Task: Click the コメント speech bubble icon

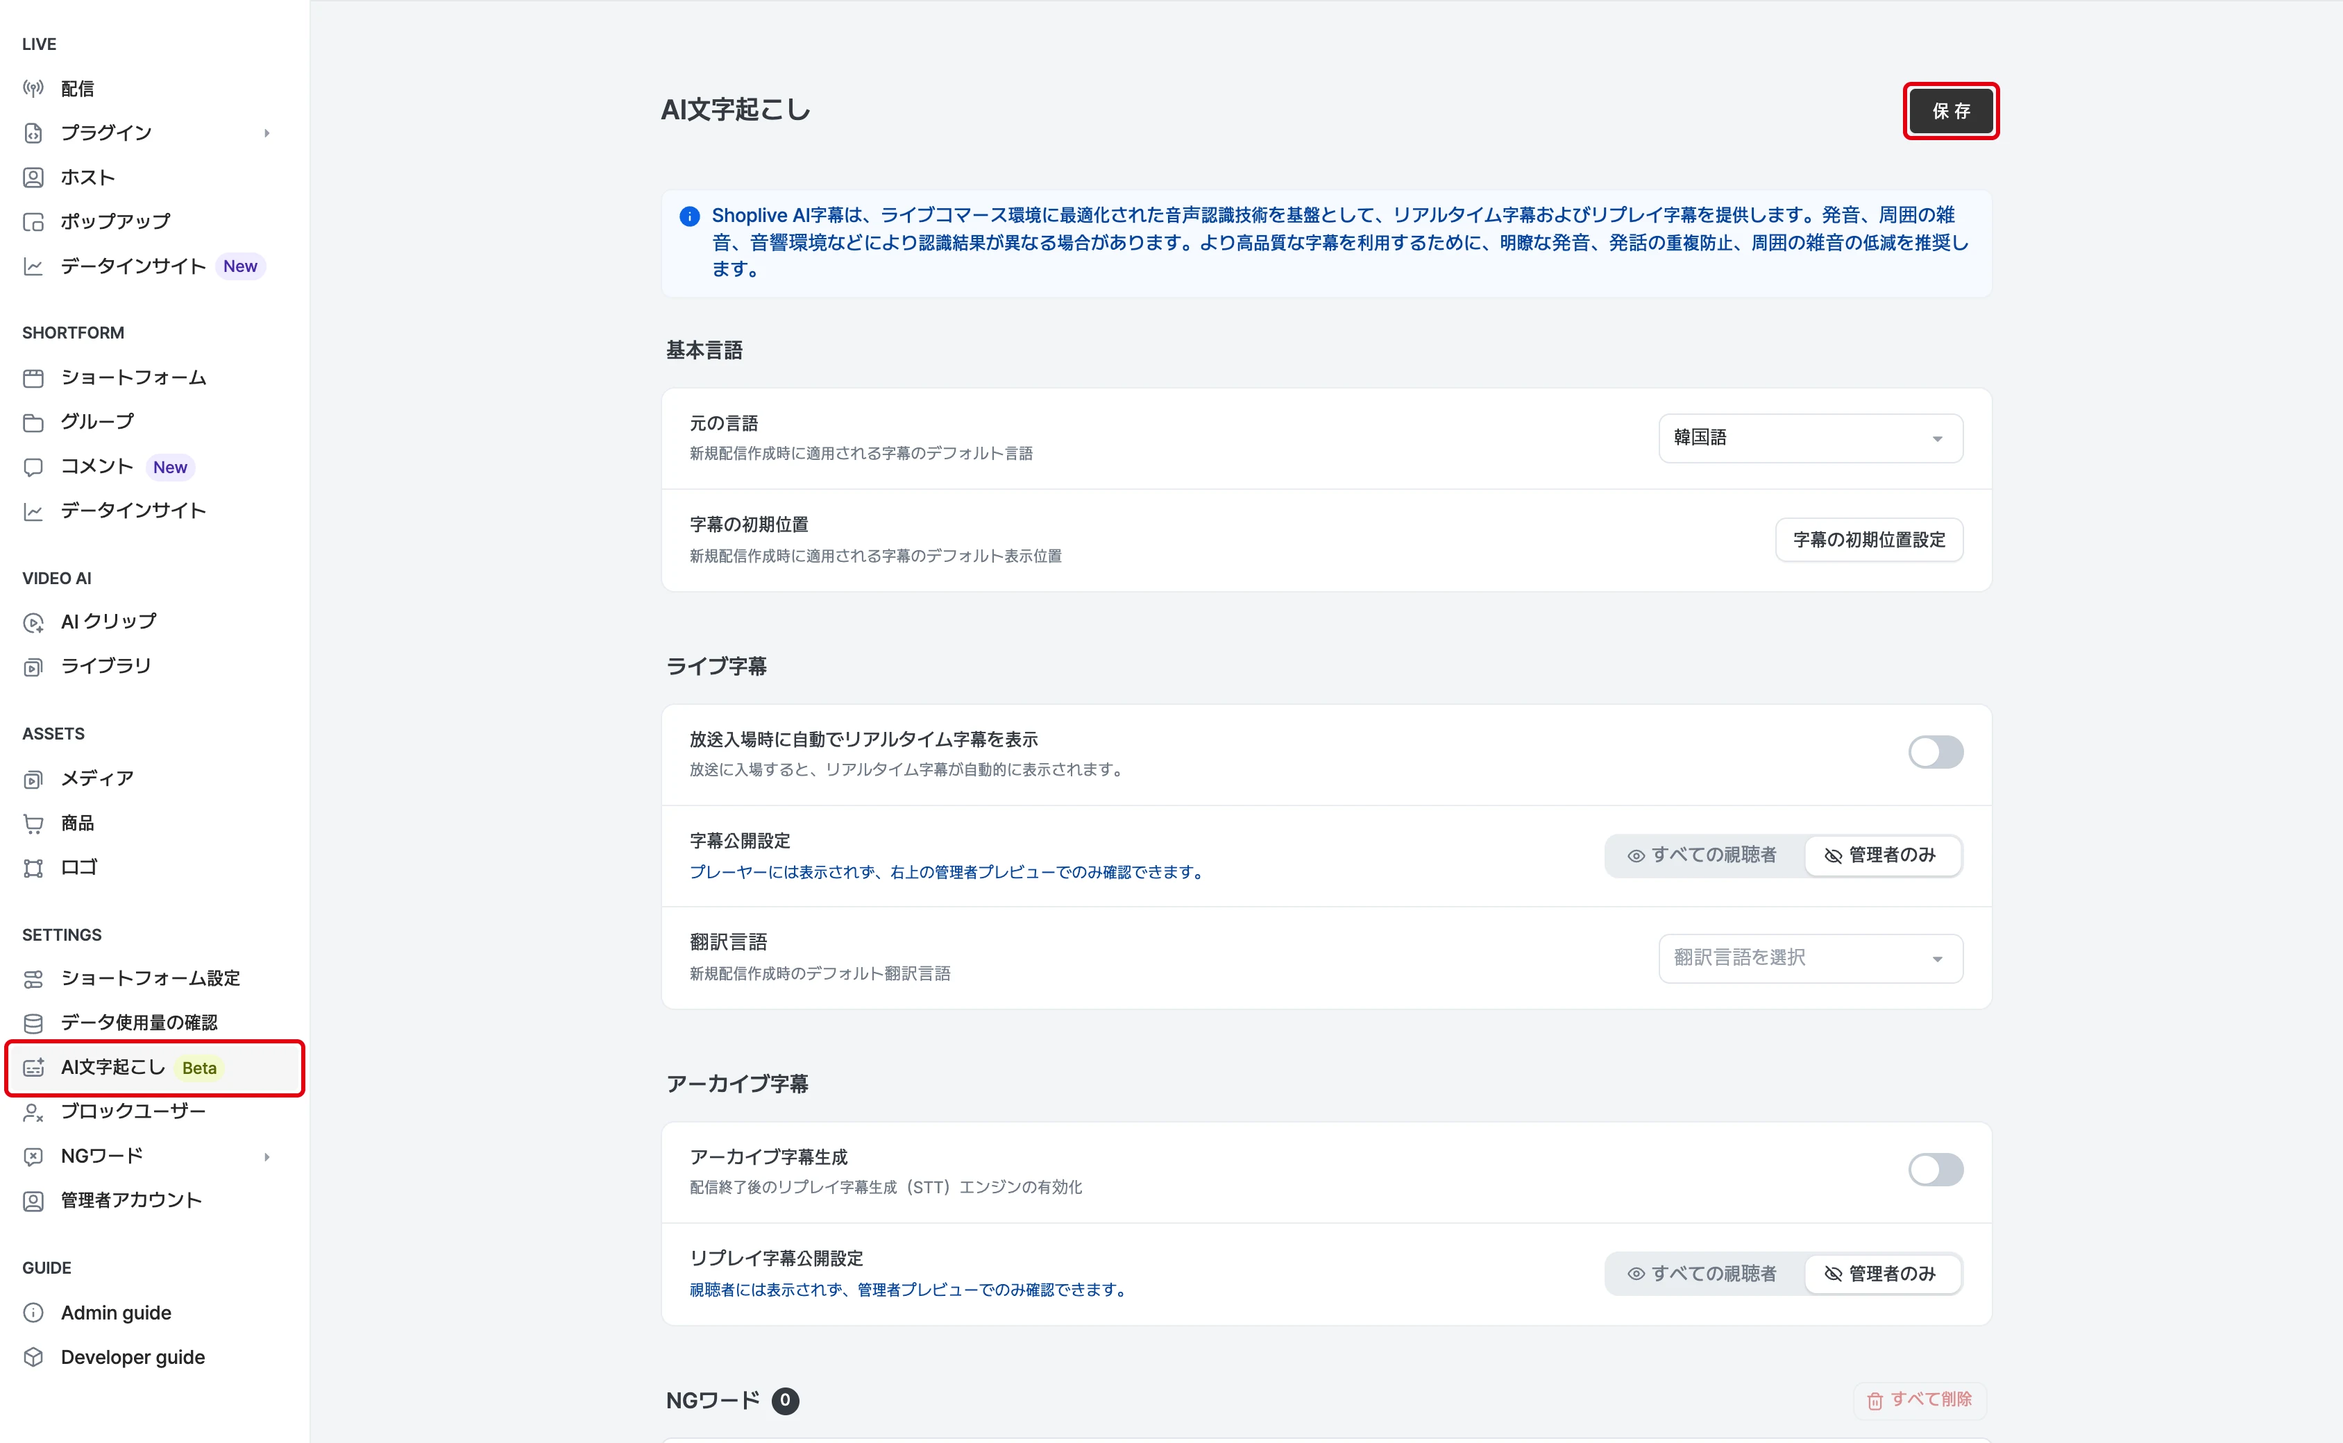Action: coord(33,467)
